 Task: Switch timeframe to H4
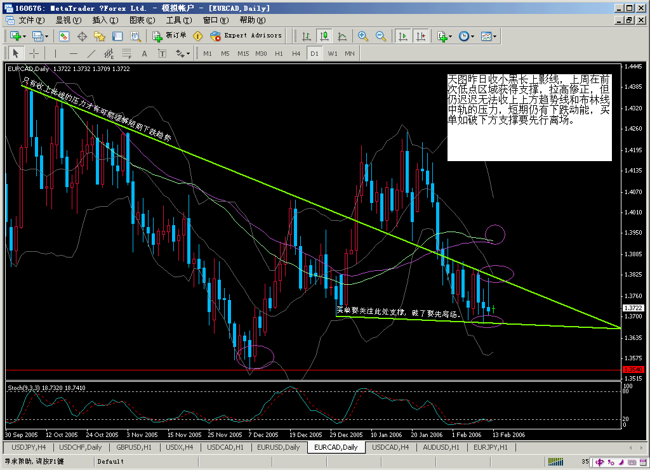(295, 53)
